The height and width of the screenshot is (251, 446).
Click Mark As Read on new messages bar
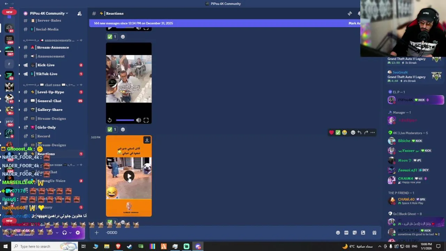(354, 23)
